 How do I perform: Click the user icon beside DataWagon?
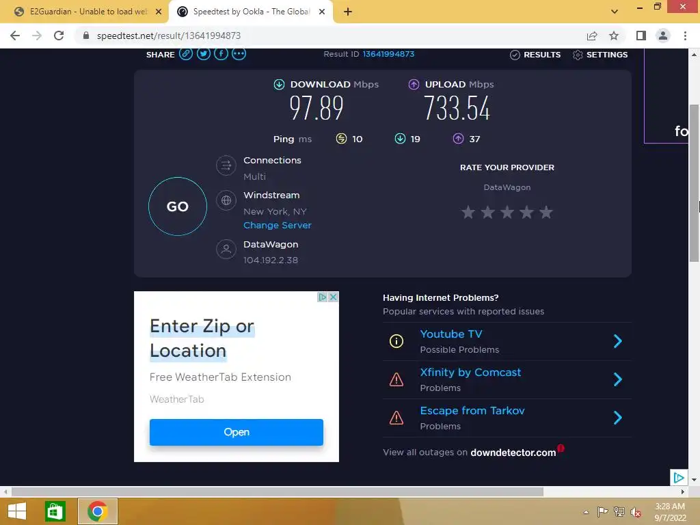pos(226,249)
